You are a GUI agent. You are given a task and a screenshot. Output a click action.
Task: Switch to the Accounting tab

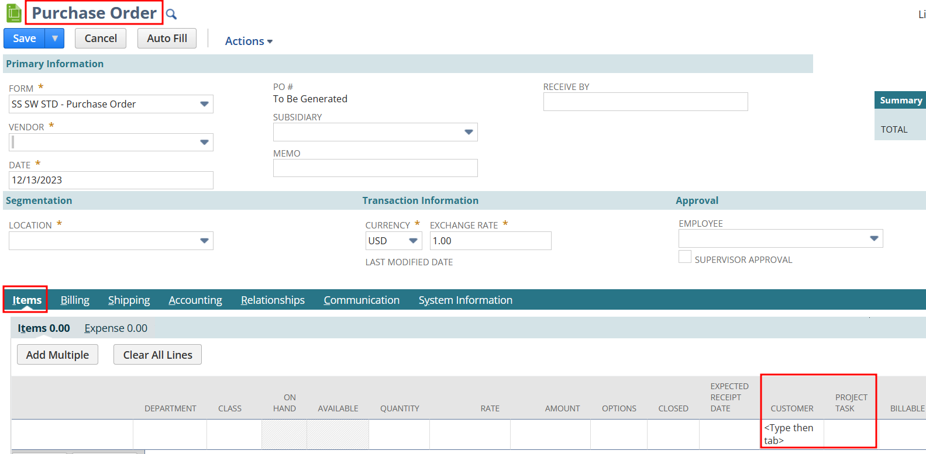[x=195, y=300]
